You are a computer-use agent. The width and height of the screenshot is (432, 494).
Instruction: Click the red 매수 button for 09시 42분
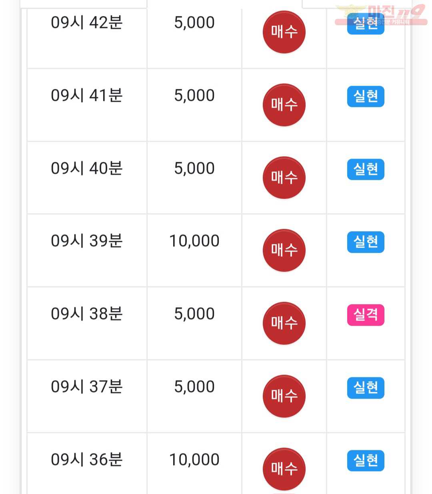[284, 32]
